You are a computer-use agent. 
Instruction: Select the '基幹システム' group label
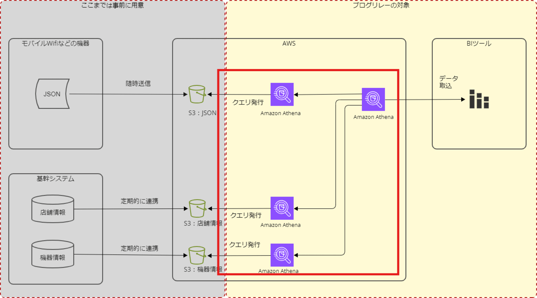[x=55, y=178]
